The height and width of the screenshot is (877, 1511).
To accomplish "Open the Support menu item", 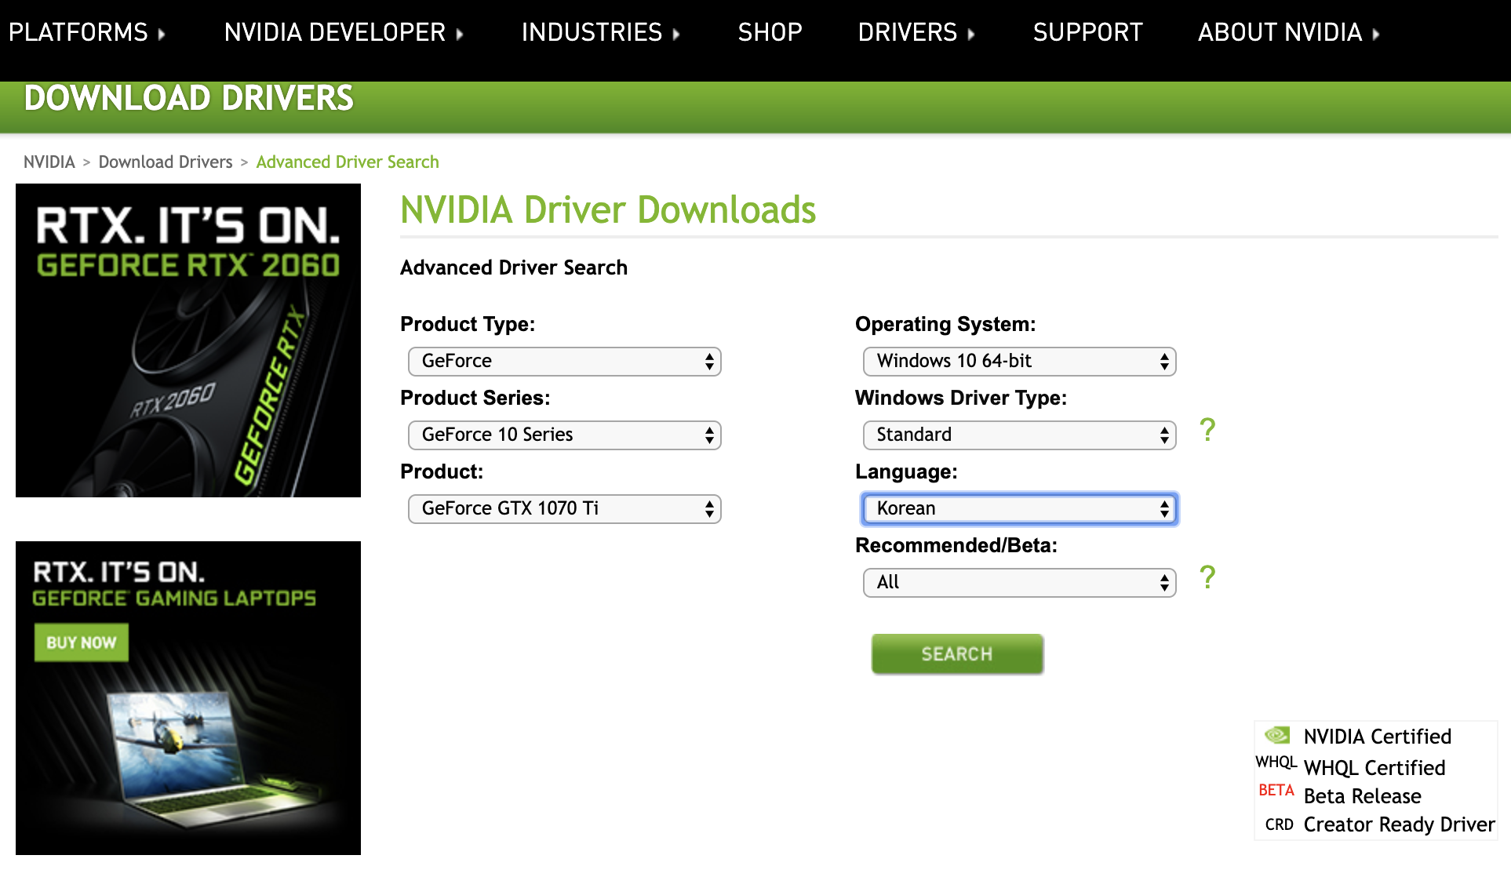I will click(1087, 32).
